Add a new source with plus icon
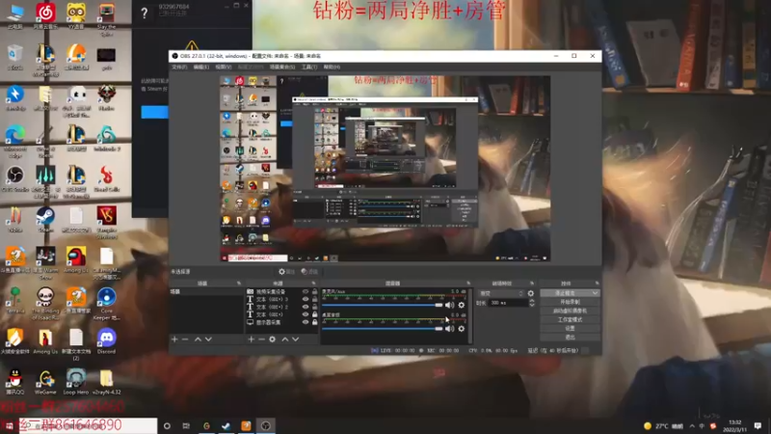Screen dimensions: 771x434 click(252, 339)
